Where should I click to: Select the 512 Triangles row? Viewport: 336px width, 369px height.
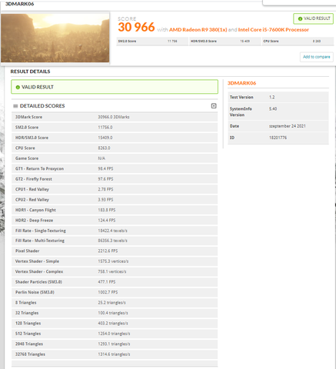point(115,334)
